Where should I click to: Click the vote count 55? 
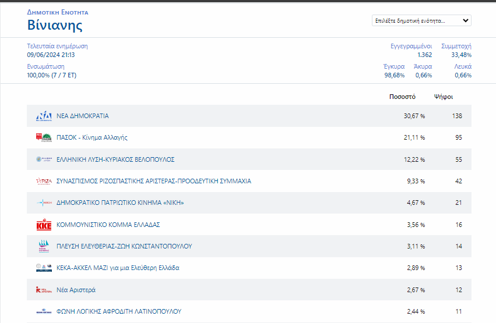[459, 159]
